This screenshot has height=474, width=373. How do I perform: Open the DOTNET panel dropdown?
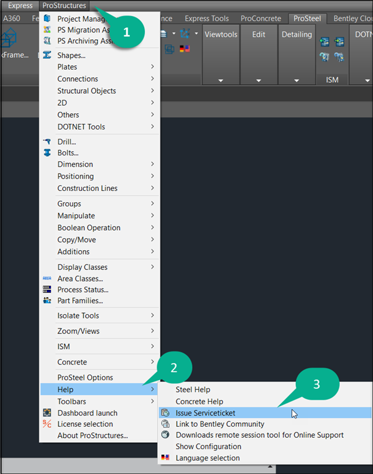coord(367,80)
